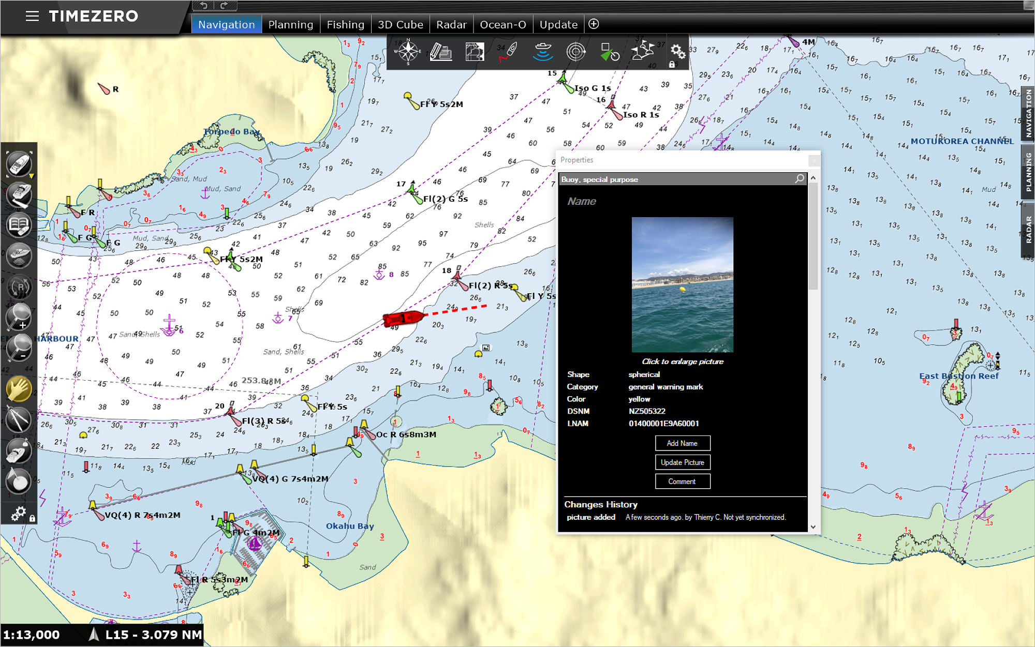Open the TIMEZERO hamburger menu
1035x647 pixels.
(x=32, y=16)
